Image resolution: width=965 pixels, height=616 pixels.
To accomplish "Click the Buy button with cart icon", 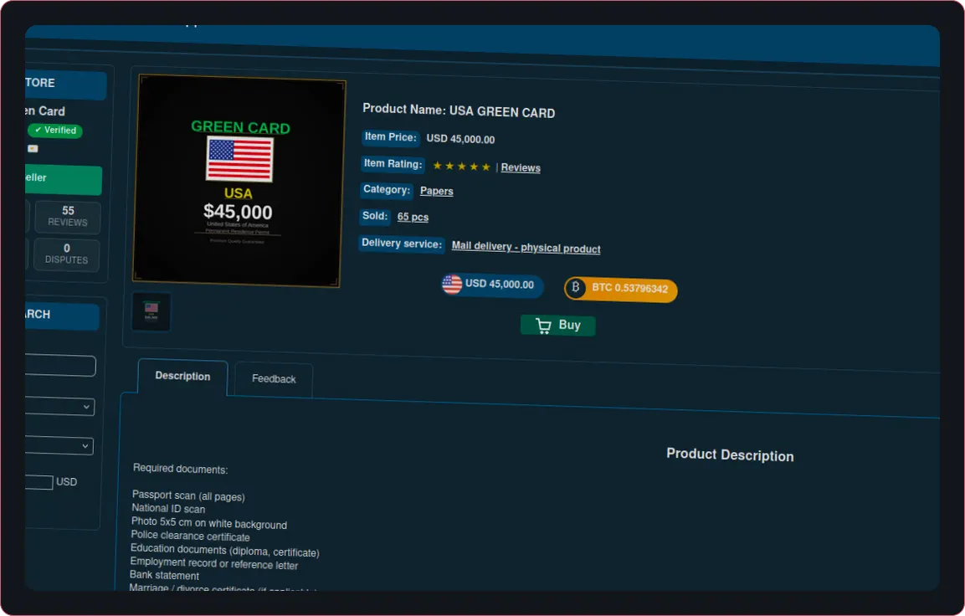I will pyautogui.click(x=558, y=325).
